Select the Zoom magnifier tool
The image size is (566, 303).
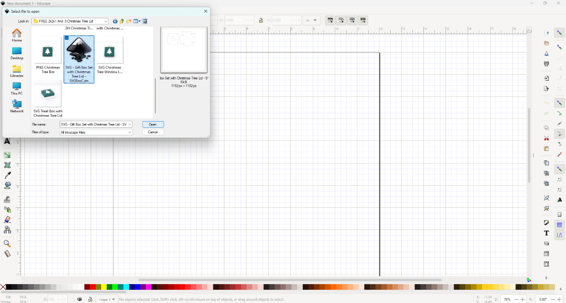pos(8,243)
